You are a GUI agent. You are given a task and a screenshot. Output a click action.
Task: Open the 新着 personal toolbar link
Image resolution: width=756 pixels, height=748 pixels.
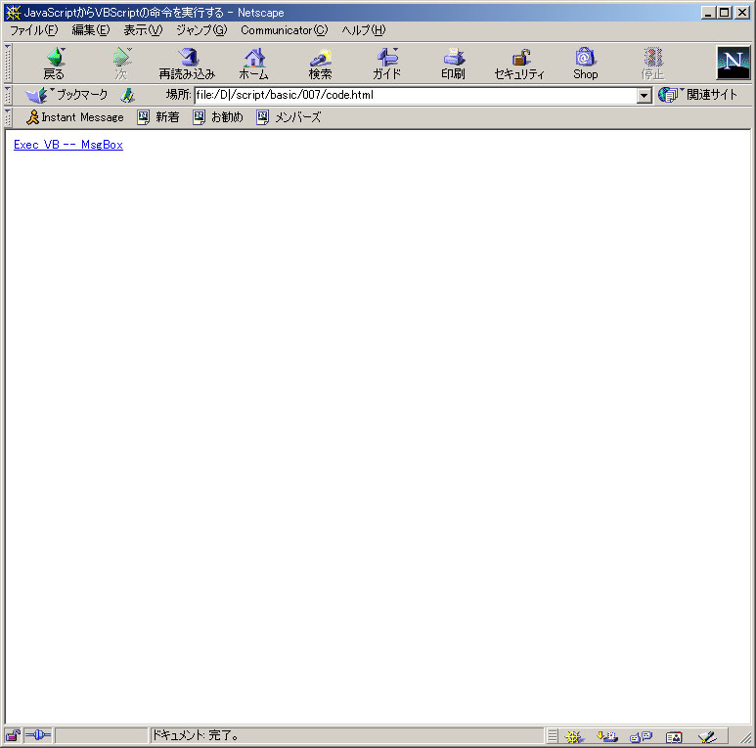click(x=158, y=117)
